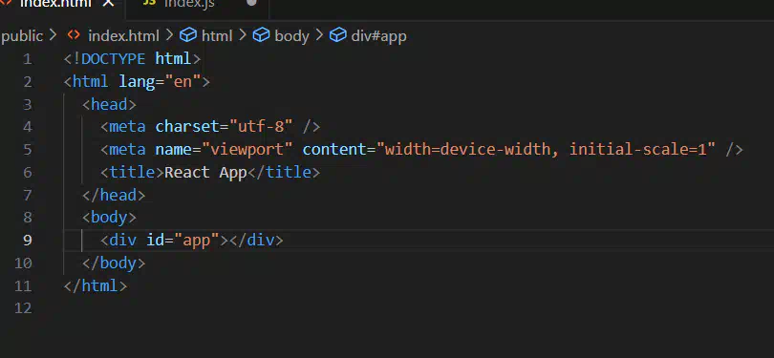Click the "width=device-width, initial-scale=1" string

click(546, 149)
